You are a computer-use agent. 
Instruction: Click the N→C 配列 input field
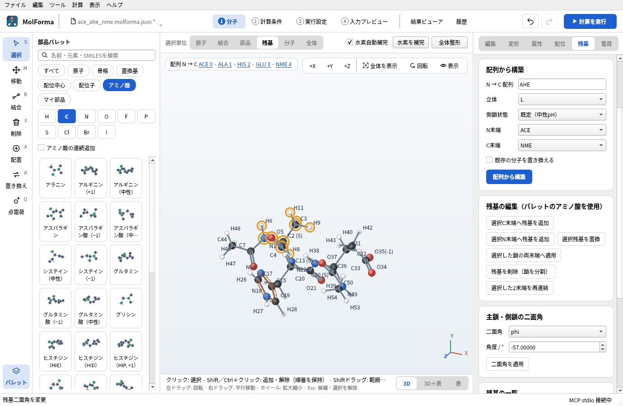[562, 84]
